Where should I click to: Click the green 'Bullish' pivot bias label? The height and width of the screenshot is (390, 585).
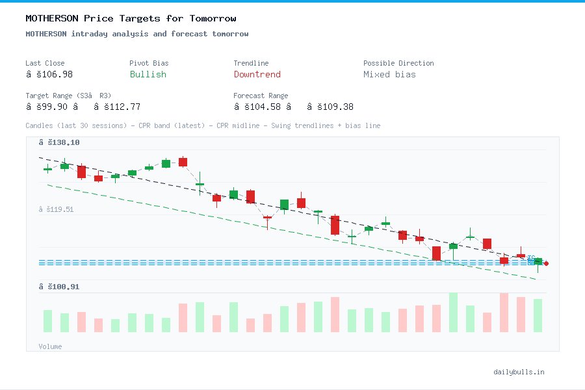click(x=148, y=75)
